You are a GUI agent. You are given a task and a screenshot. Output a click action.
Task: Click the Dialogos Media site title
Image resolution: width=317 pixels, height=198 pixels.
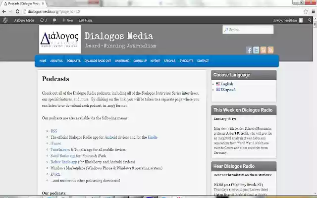coord(119,36)
